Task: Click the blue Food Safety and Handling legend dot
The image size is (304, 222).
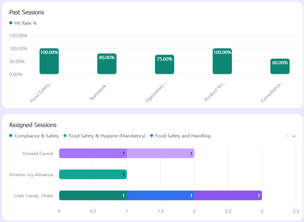Action: 152,136
